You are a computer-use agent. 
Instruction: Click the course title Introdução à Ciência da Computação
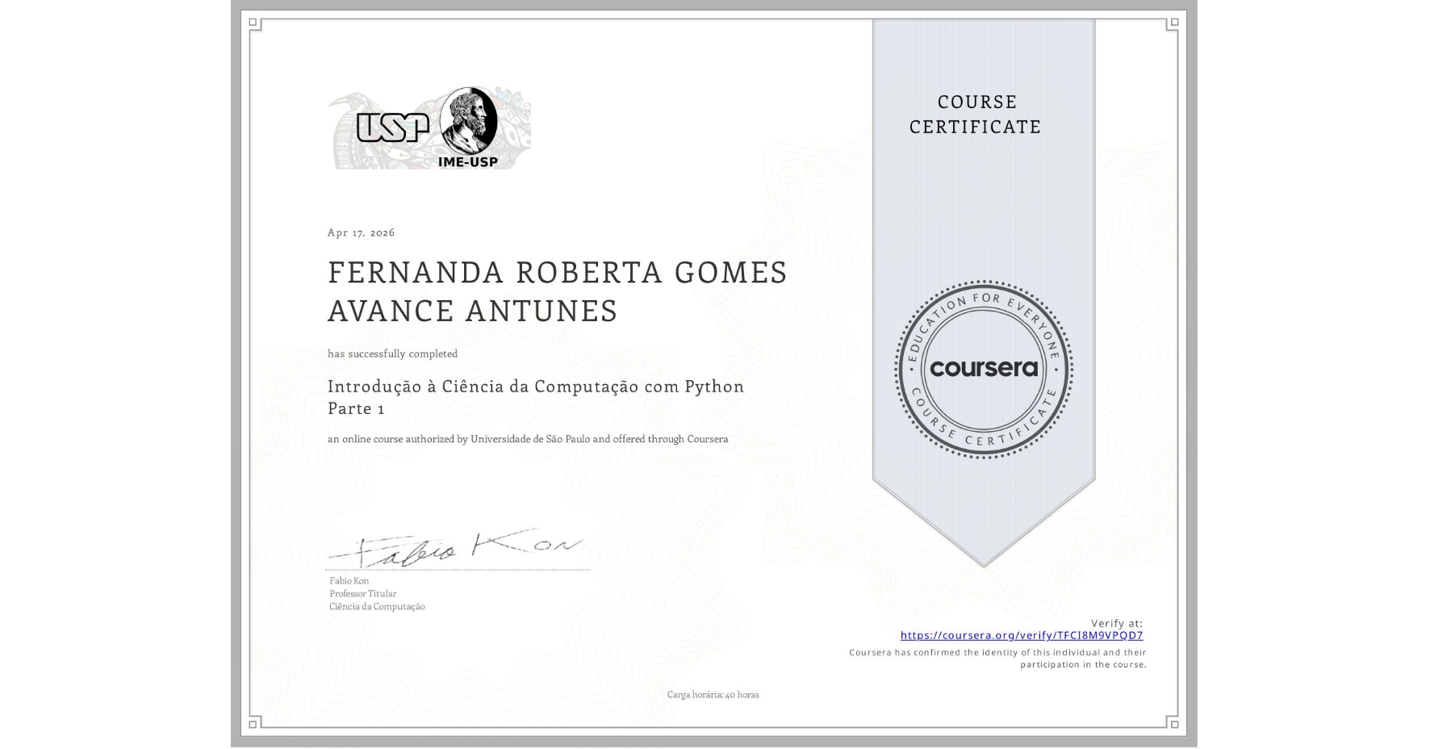point(536,387)
